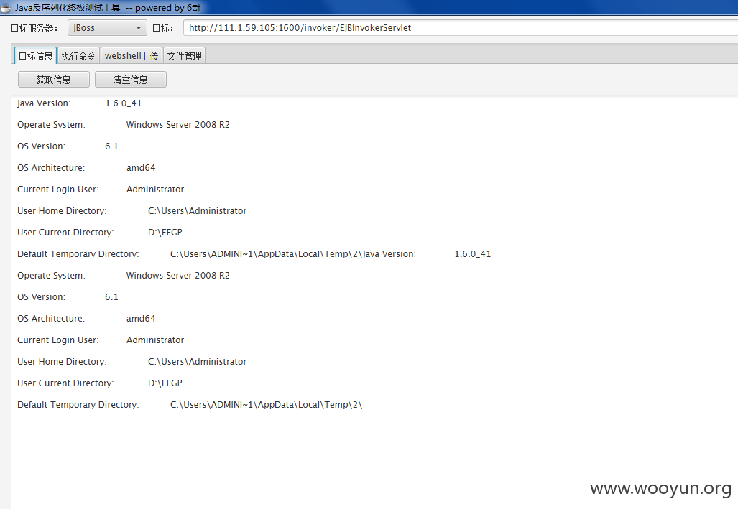Switch to the 执行命令 tab
The height and width of the screenshot is (509, 738).
[78, 56]
